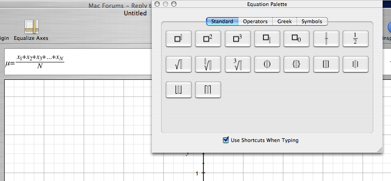Insert the subscript zero template
This screenshot has width=391, height=181.
tap(297, 39)
